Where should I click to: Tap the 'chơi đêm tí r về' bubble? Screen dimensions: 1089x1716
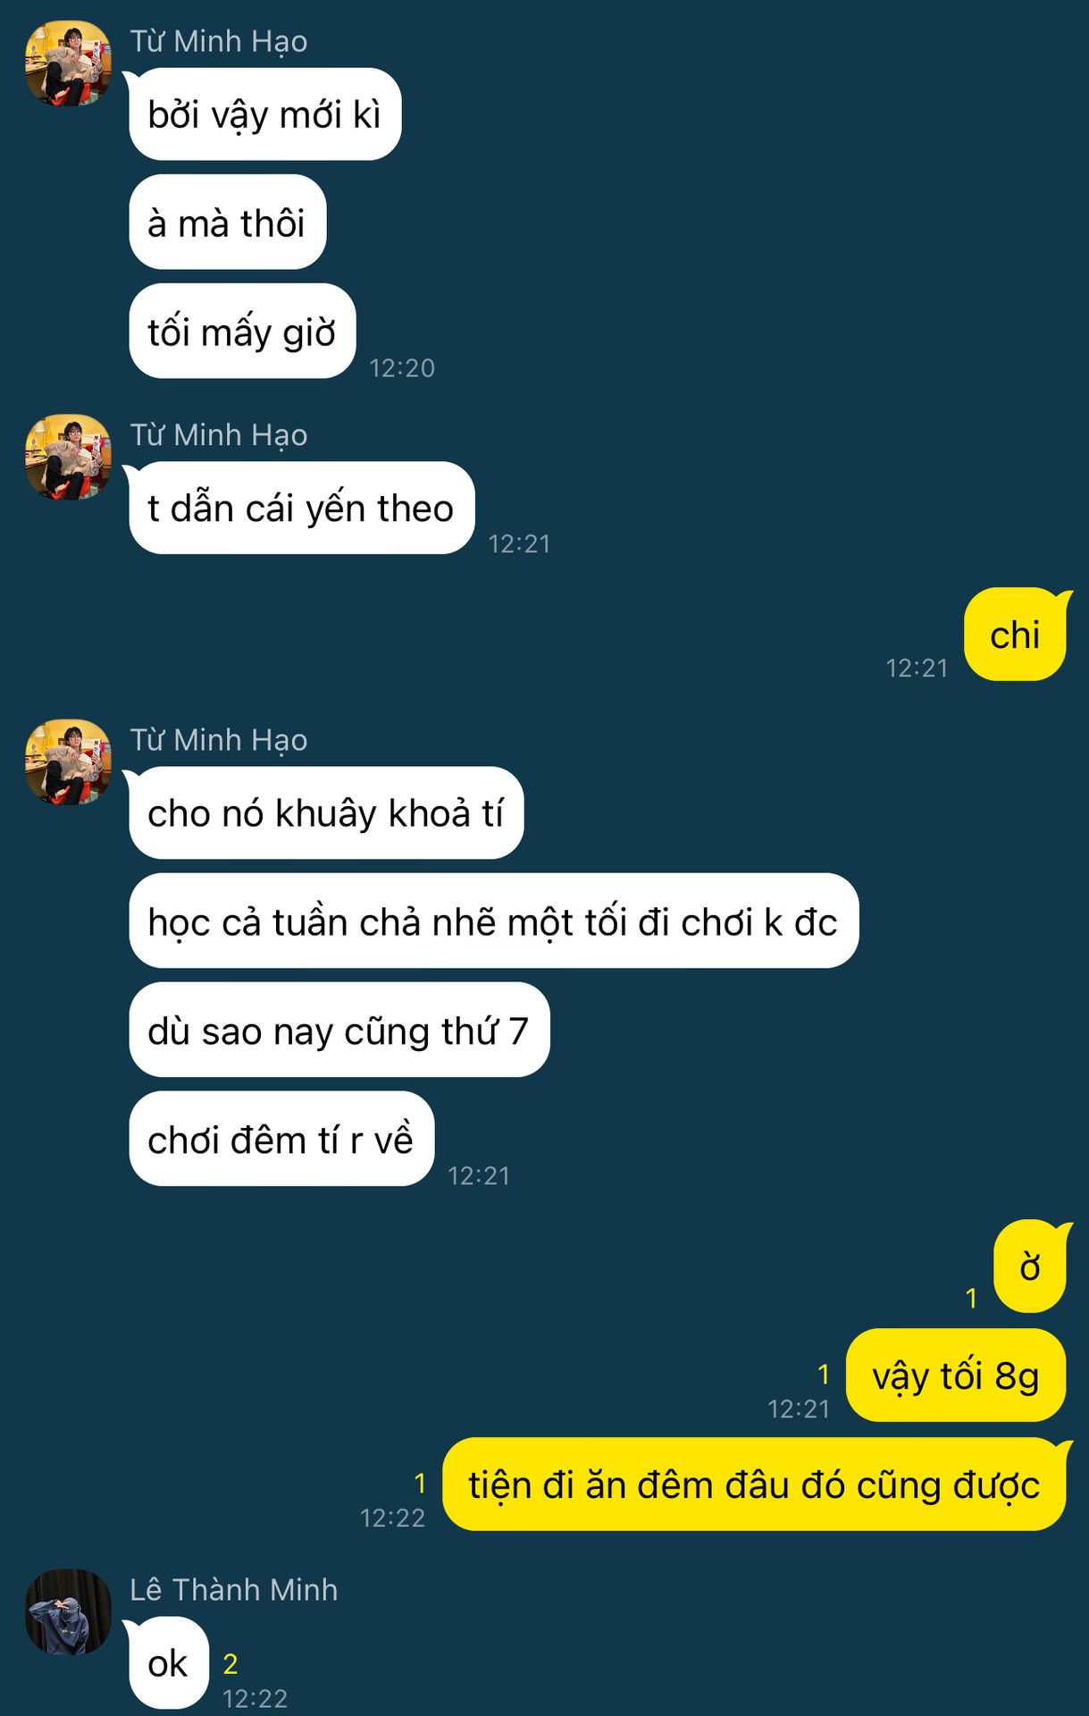pyautogui.click(x=281, y=1140)
